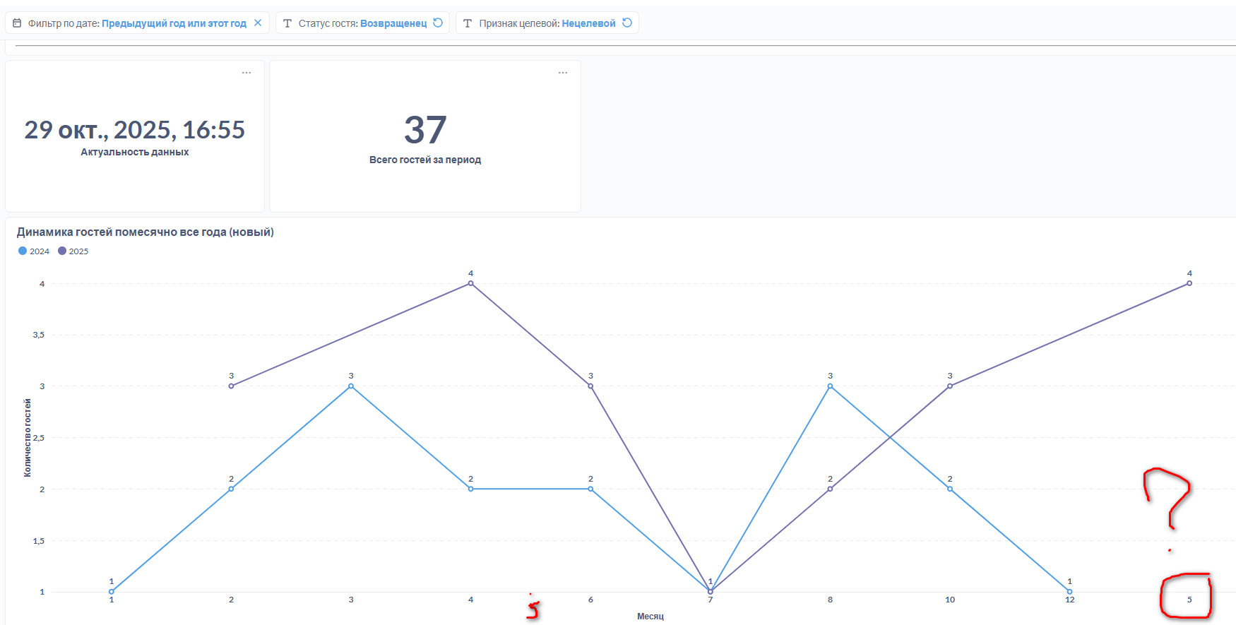Screen dimensions: 1236x625
Task: Click the 29 окт., 2025, 16:55 timestamp value
Action: pos(134,130)
